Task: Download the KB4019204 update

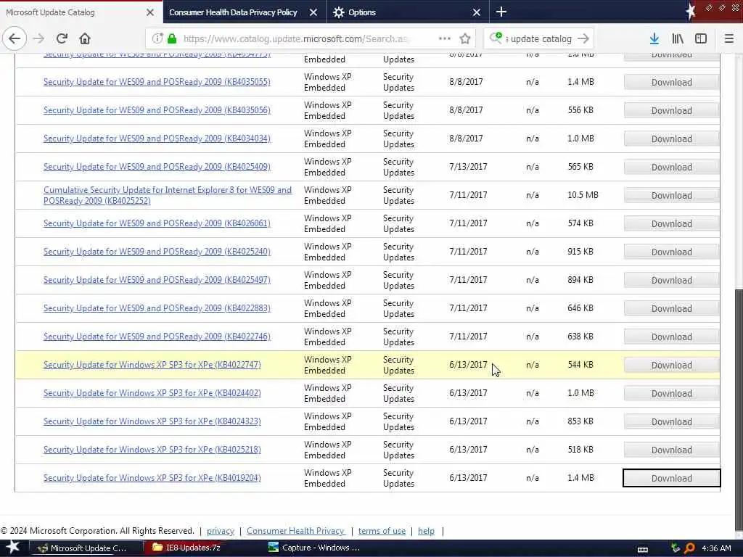Action: pos(671,479)
